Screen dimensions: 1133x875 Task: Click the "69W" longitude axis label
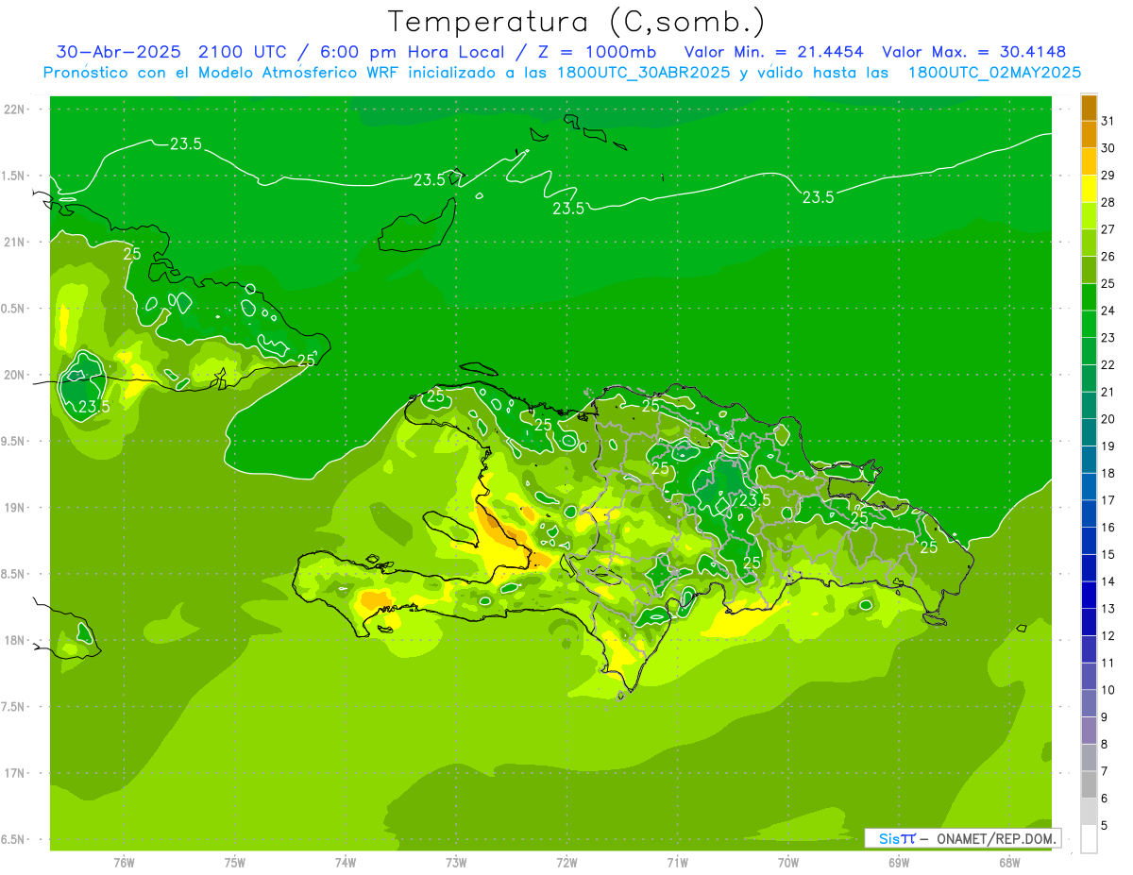(x=899, y=863)
